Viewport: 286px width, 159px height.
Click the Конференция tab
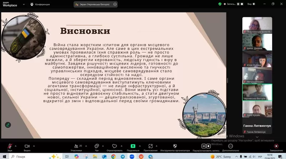pyautogui.click(x=40, y=4)
